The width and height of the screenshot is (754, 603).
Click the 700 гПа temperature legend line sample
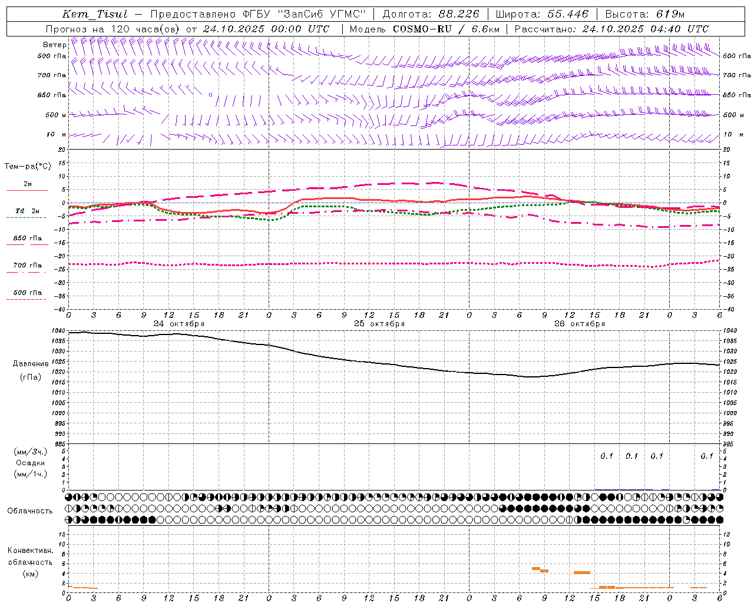tap(26, 272)
